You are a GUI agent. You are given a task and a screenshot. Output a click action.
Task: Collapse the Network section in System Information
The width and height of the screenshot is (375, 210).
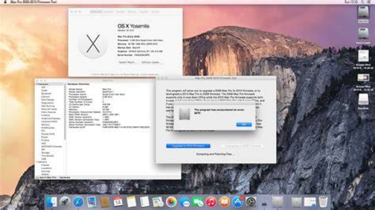[x=37, y=162]
